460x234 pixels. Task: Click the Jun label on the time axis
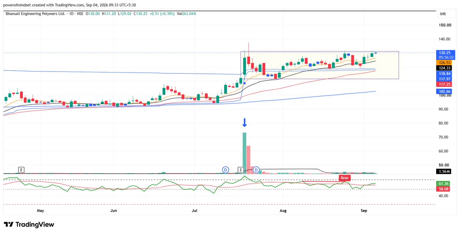[x=114, y=211]
